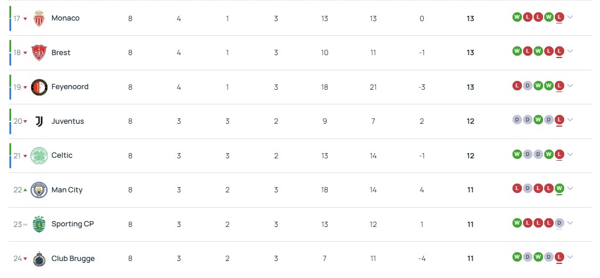Image resolution: width=600 pixels, height=278 pixels.
Task: Click Juventus's first draw form badge
Action: pos(517,120)
